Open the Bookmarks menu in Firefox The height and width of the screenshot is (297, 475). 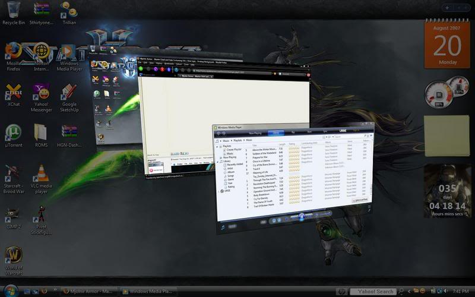click(x=169, y=64)
